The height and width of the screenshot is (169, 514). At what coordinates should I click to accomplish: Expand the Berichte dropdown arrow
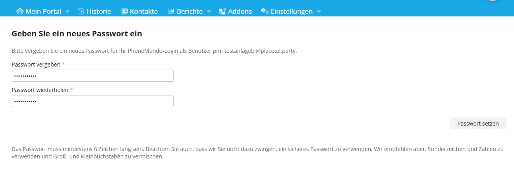tap(209, 12)
